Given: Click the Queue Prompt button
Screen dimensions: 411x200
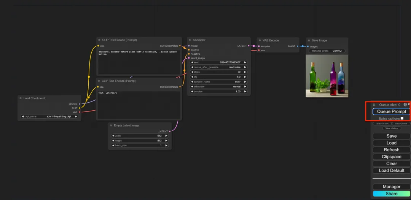Looking at the screenshot, I should (x=391, y=111).
